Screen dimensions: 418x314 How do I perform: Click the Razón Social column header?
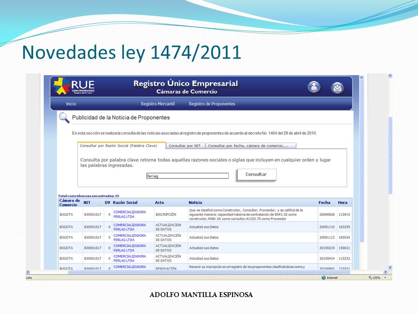point(125,203)
